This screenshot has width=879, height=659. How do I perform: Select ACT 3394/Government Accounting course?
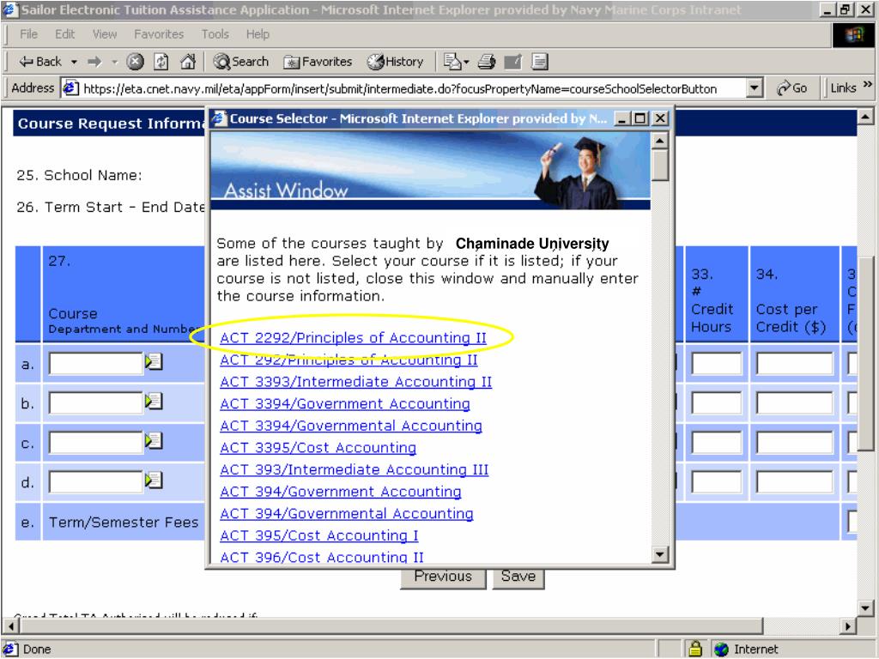point(345,403)
